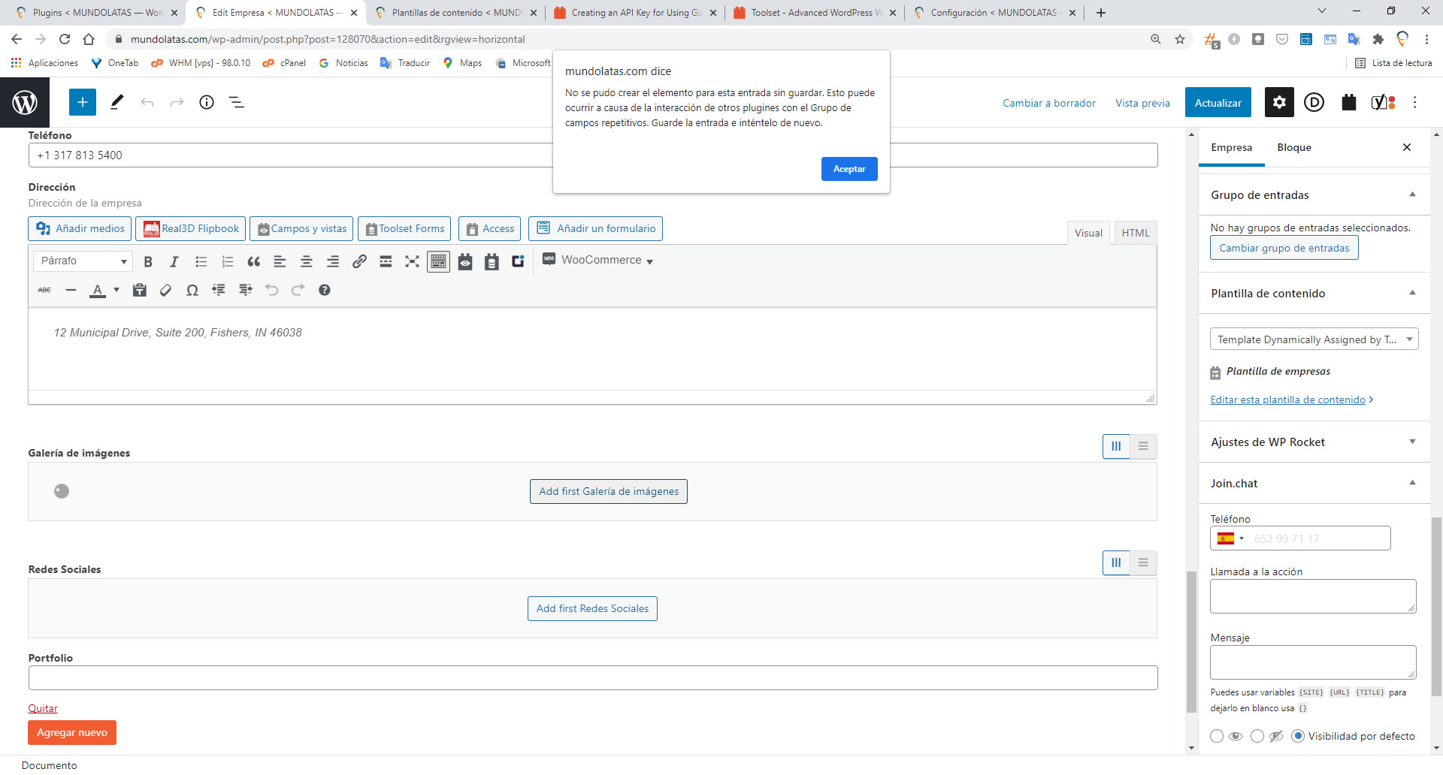Click the Bold formatting icon
1443x775 pixels.
click(x=148, y=261)
